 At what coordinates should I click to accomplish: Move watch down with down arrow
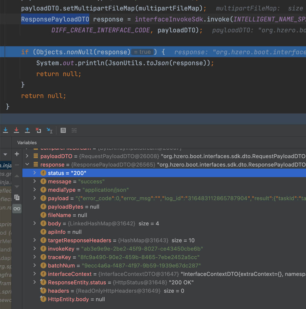pos(17,186)
